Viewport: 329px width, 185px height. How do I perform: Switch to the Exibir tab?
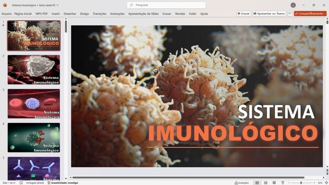[193, 14]
